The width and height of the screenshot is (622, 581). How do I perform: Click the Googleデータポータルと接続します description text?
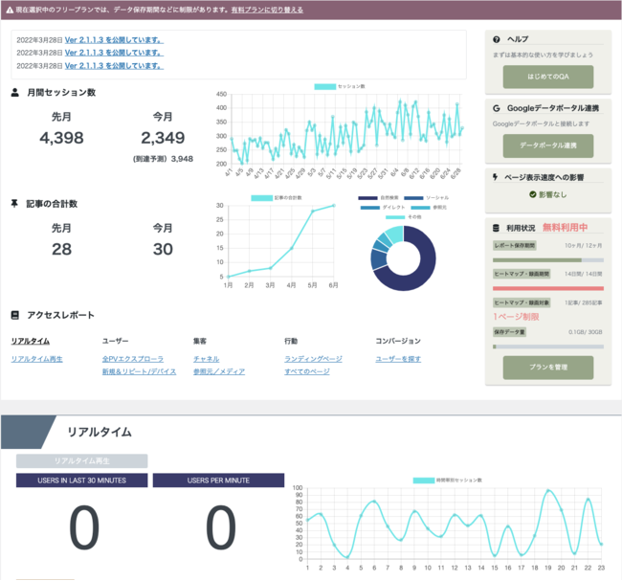point(541,123)
